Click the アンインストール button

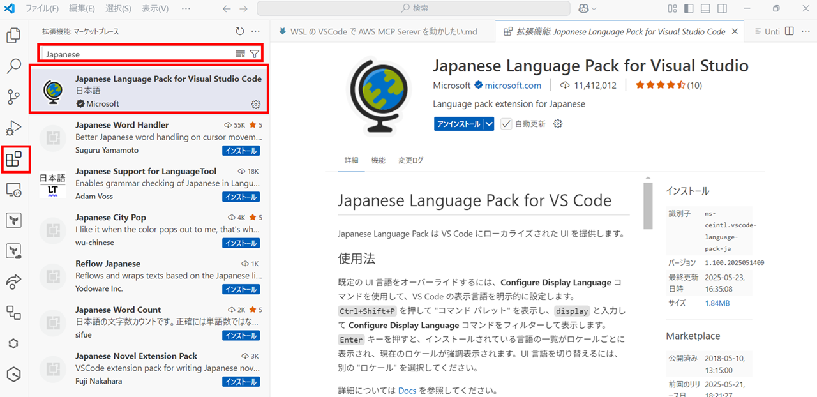459,124
